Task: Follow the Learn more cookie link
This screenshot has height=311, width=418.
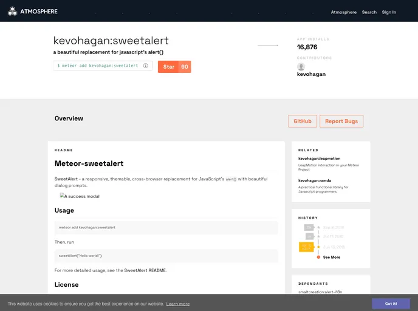Action: coord(178,304)
